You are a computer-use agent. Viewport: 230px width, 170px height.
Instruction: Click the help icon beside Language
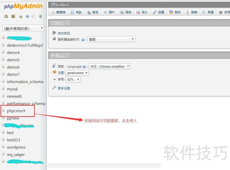84,67
